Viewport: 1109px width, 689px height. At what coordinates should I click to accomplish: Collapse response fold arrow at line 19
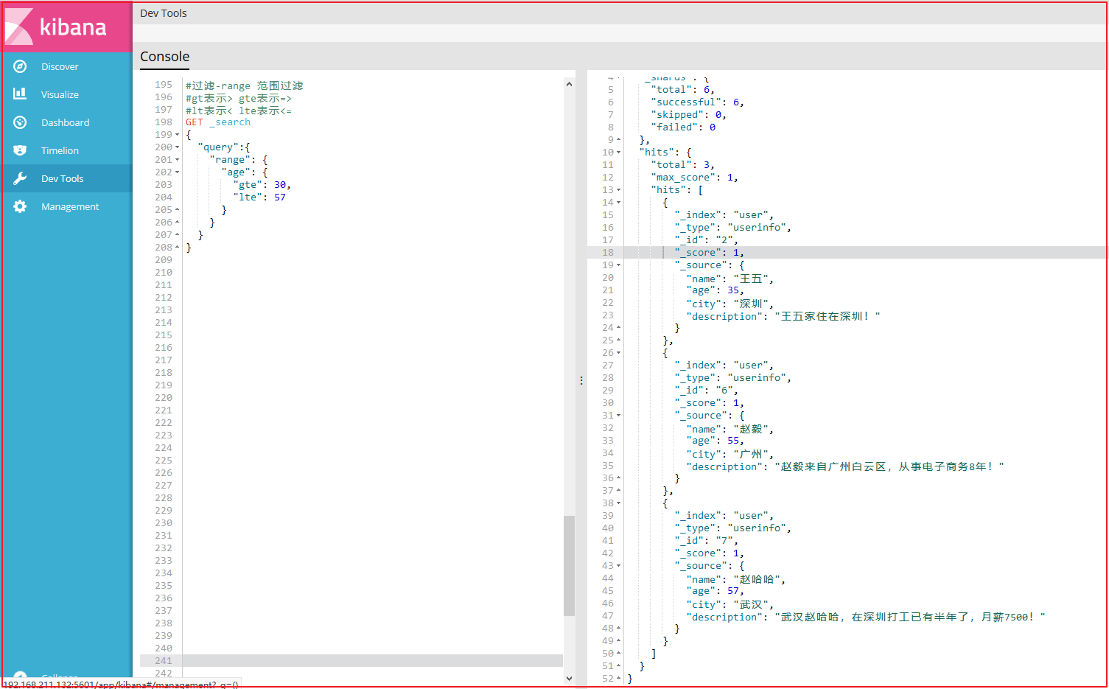(619, 265)
